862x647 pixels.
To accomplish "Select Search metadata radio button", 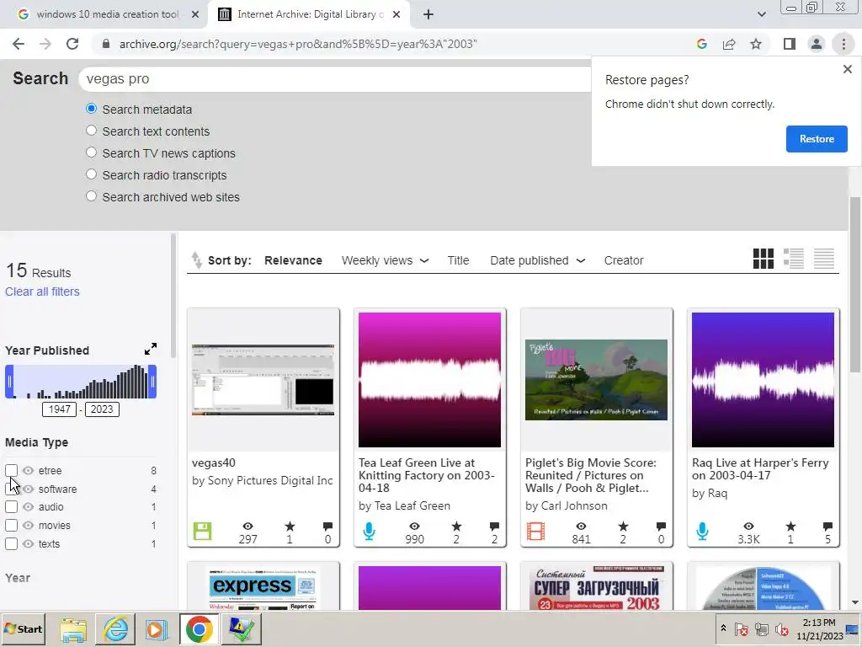I will click(91, 109).
